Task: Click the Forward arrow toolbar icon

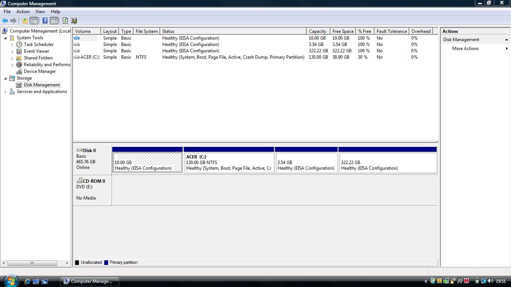Action: pyautogui.click(x=13, y=21)
